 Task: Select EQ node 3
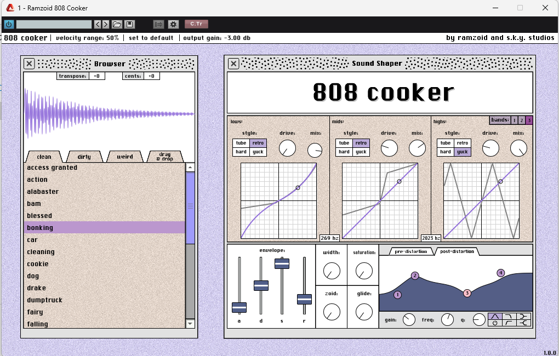pos(467,293)
